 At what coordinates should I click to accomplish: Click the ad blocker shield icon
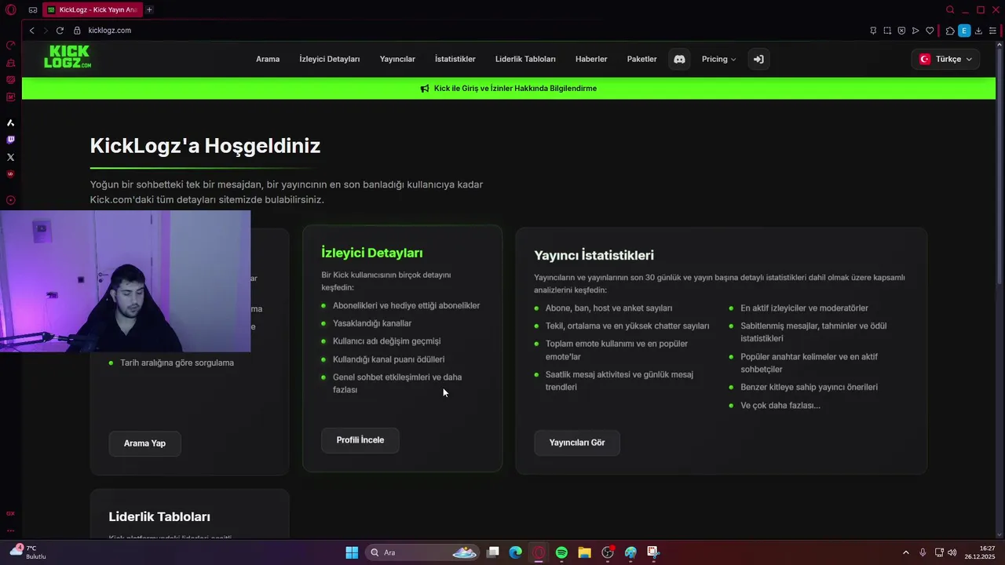coord(901,31)
